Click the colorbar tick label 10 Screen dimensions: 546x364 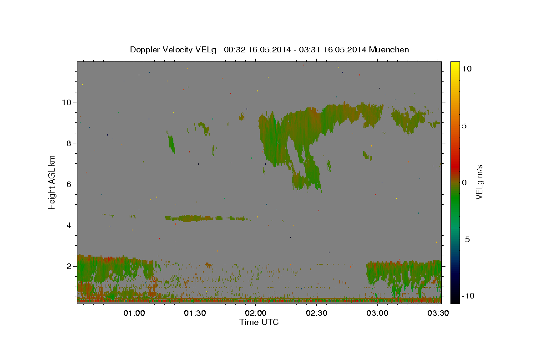click(x=466, y=68)
